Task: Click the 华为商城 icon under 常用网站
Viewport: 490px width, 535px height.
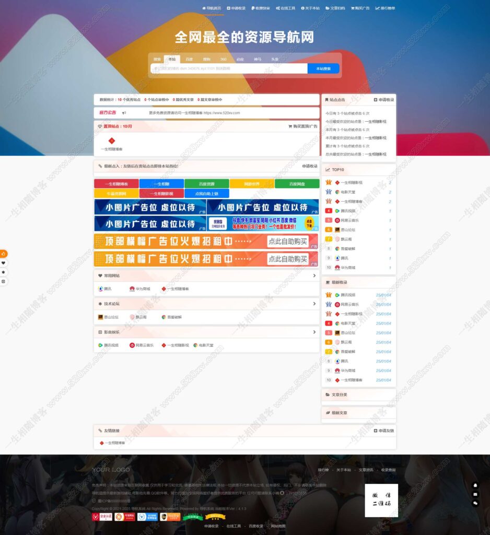Action: (131, 288)
